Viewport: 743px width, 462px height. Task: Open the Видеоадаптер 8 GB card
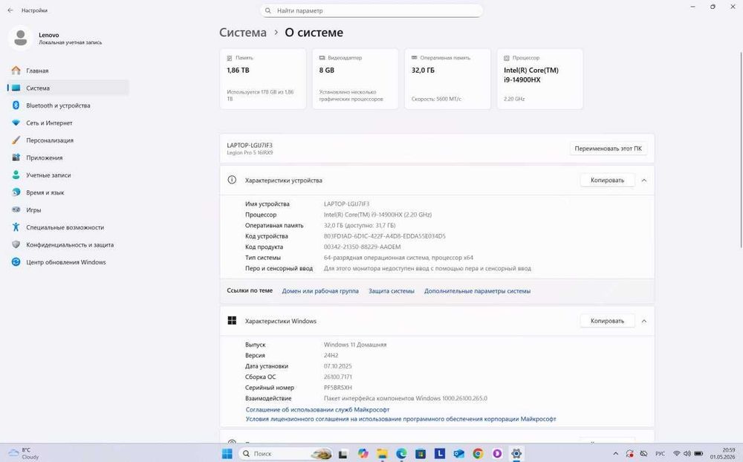pos(355,79)
